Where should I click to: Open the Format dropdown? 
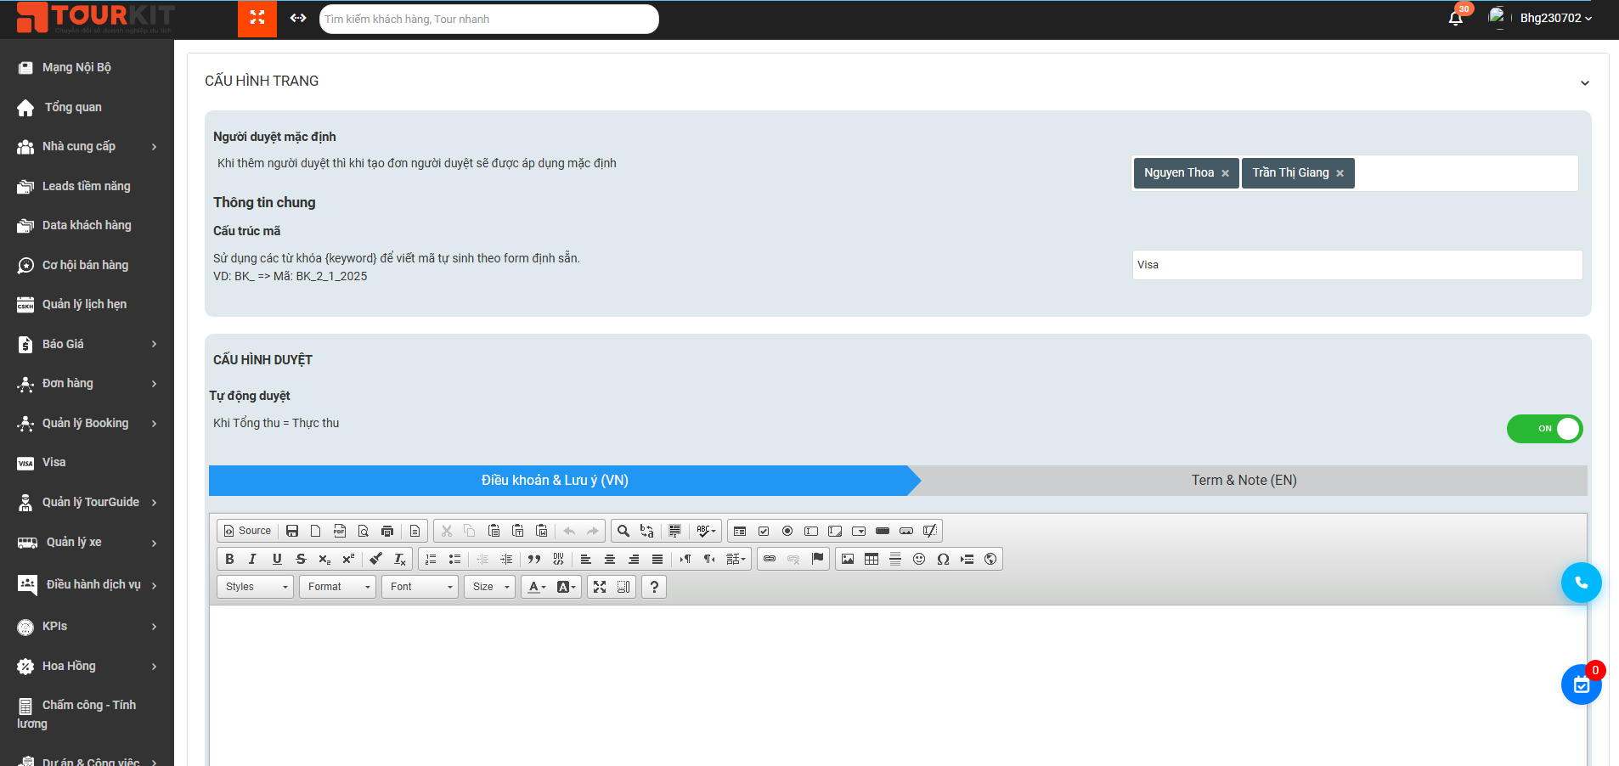click(338, 587)
